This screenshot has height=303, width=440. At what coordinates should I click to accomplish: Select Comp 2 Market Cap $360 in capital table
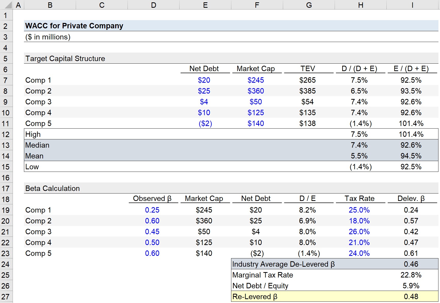[x=256, y=91]
